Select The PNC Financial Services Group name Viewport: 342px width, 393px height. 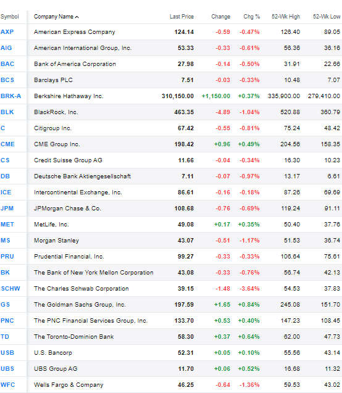point(91,321)
